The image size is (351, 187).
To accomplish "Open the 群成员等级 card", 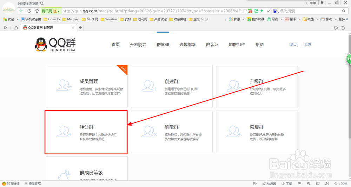I will [87, 168].
